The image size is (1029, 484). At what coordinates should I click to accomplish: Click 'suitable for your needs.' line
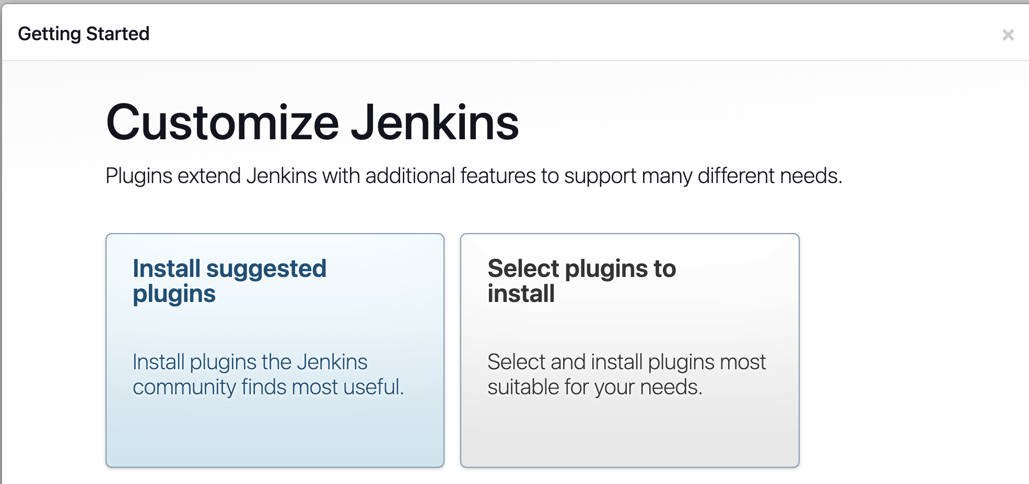coord(594,388)
